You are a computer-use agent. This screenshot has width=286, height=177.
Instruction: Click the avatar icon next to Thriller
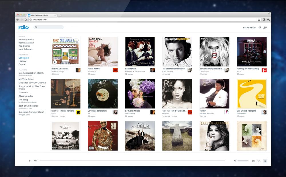tap(227, 112)
